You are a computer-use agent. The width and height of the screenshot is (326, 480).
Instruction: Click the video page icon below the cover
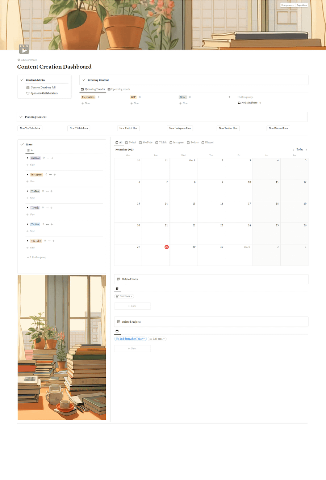click(x=24, y=49)
